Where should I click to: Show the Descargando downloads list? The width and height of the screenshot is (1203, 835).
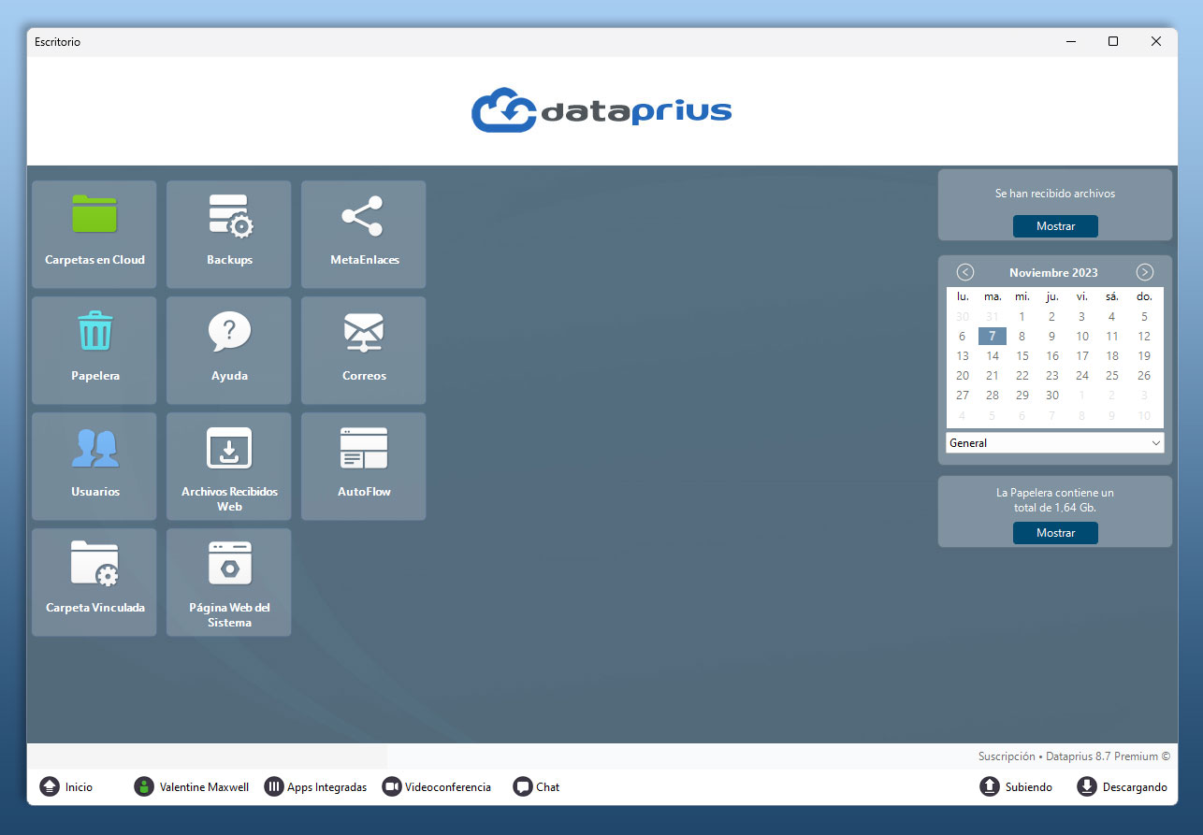coord(1122,787)
